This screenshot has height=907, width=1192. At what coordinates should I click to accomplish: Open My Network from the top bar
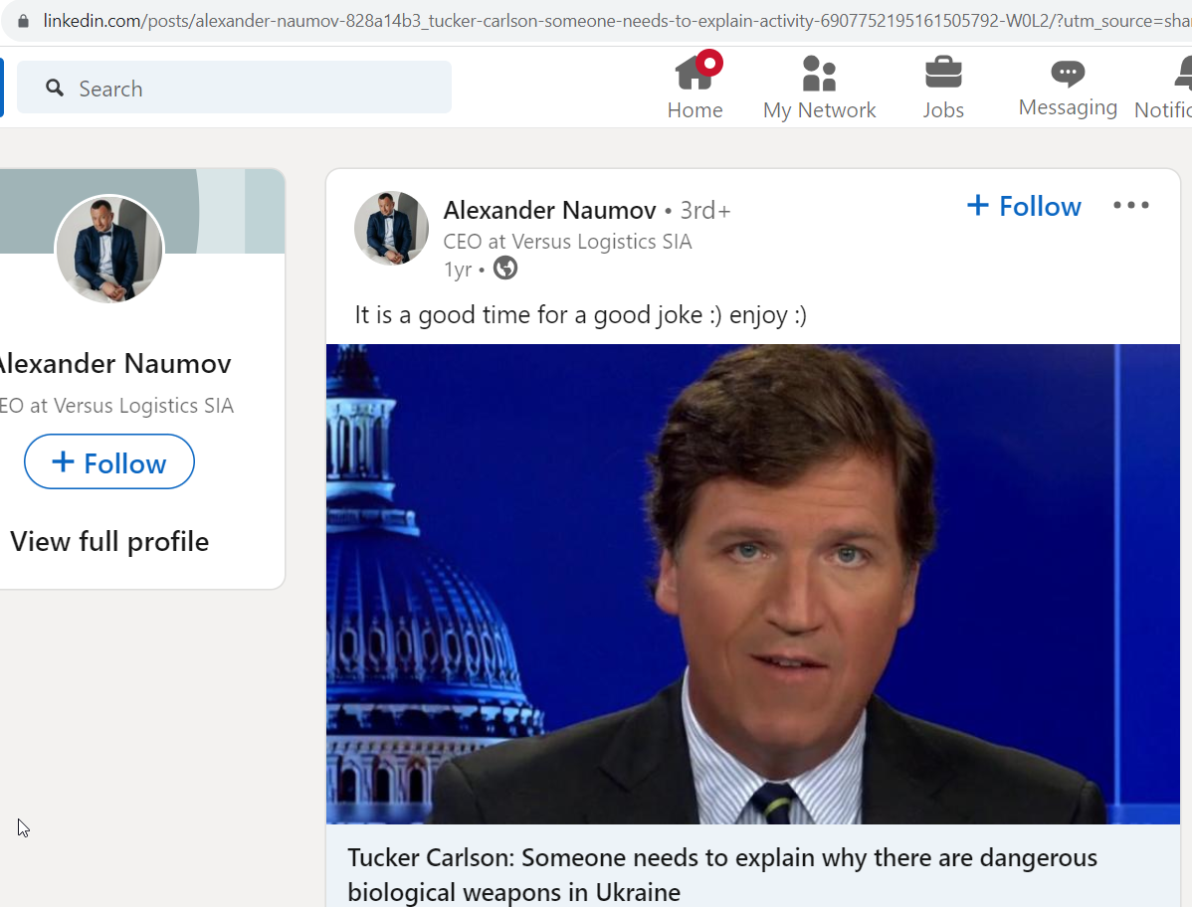819,88
